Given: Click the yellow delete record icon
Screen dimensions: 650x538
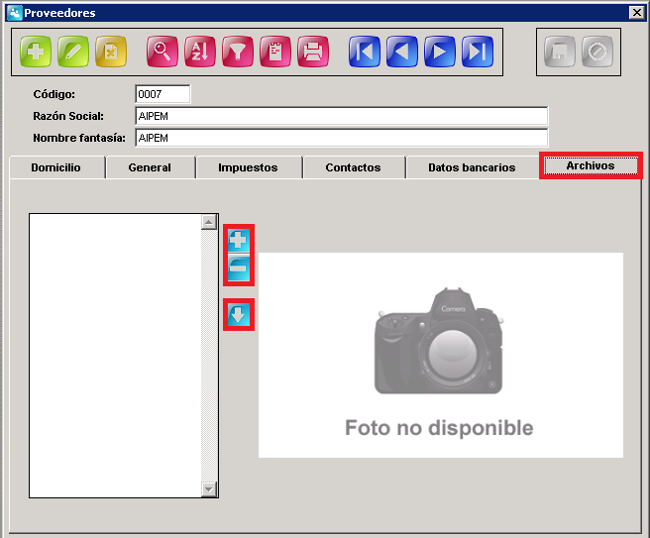Looking at the screenshot, I should pos(111,52).
